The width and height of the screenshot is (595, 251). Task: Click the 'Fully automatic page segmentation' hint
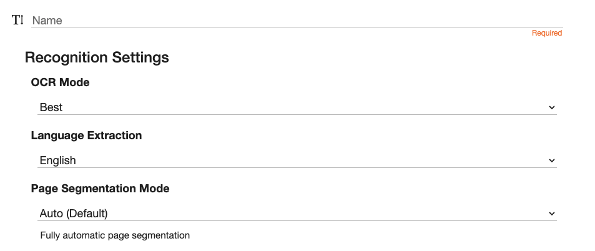115,235
